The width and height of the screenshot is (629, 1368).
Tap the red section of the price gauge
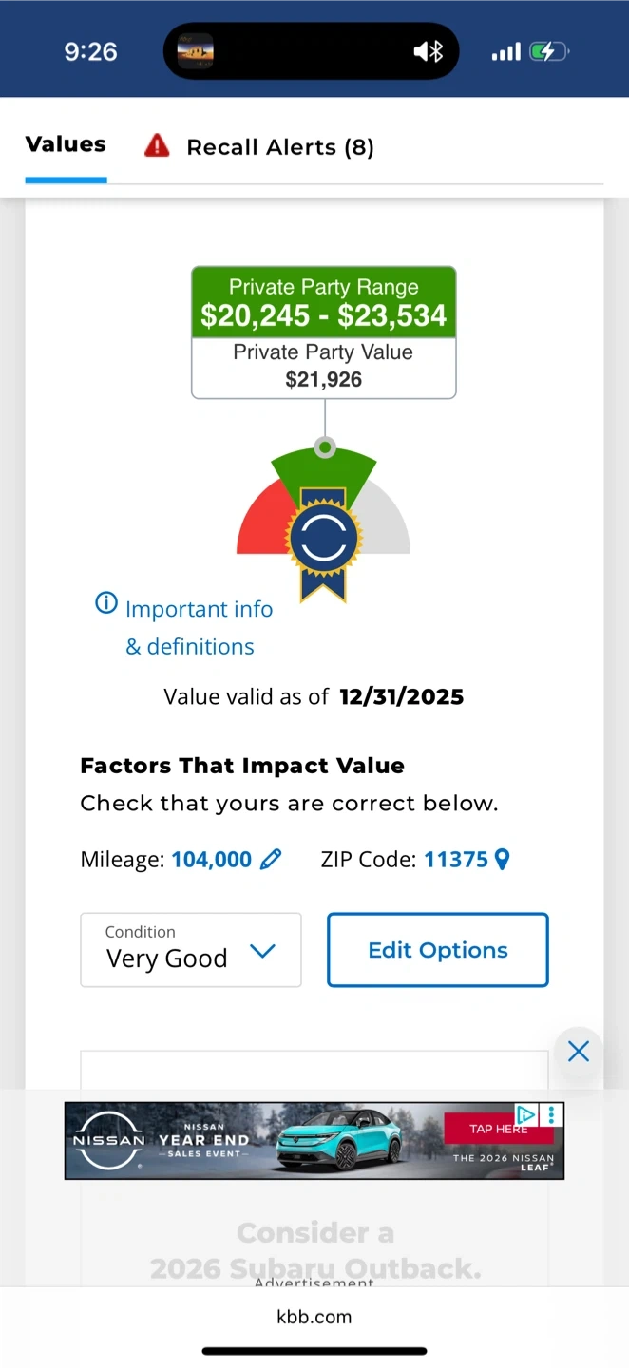click(258, 522)
